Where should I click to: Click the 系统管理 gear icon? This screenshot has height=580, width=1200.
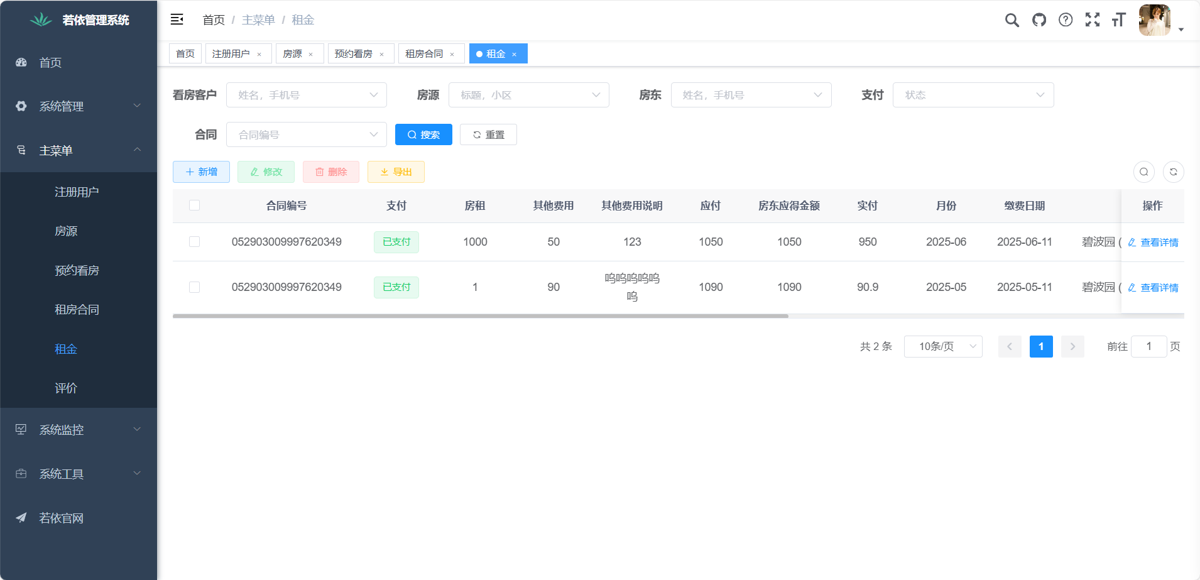21,106
